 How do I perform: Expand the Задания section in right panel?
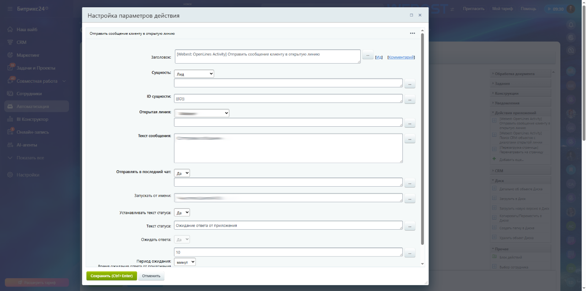tap(521, 83)
